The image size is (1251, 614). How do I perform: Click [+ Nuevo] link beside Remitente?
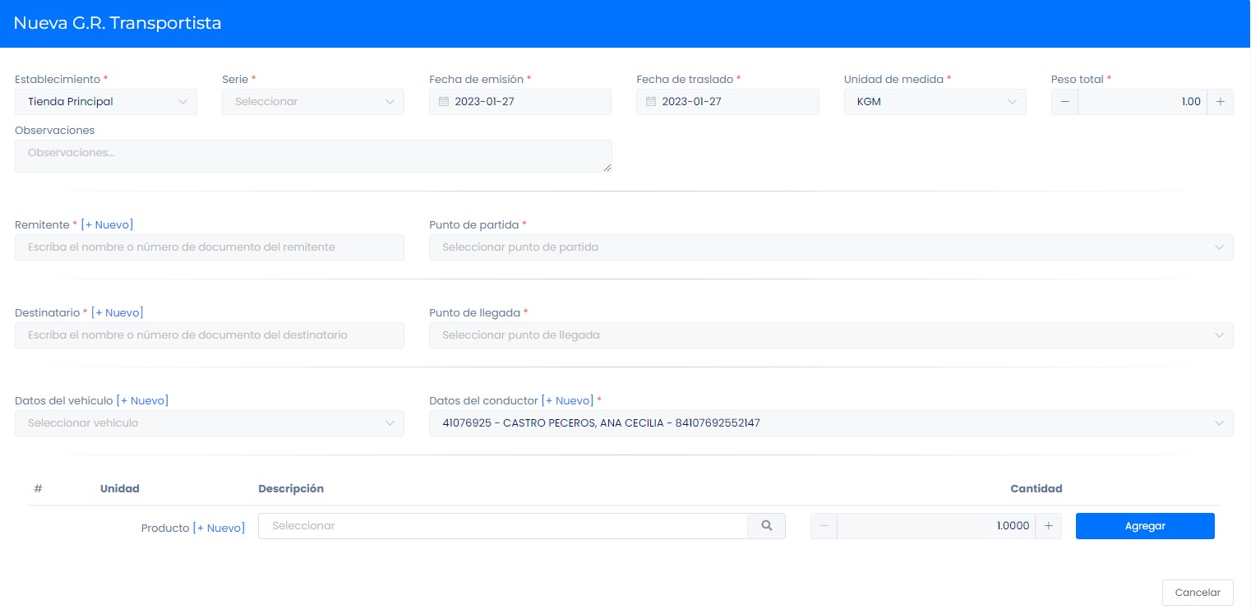(107, 224)
